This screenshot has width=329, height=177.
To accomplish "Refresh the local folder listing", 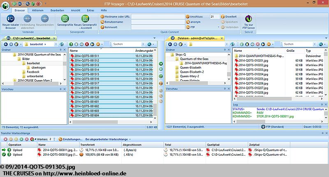I will pyautogui.click(x=62, y=44).
